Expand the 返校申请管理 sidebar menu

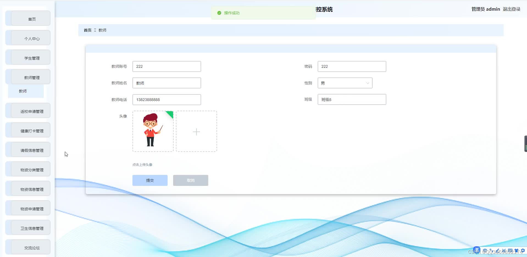pos(28,111)
